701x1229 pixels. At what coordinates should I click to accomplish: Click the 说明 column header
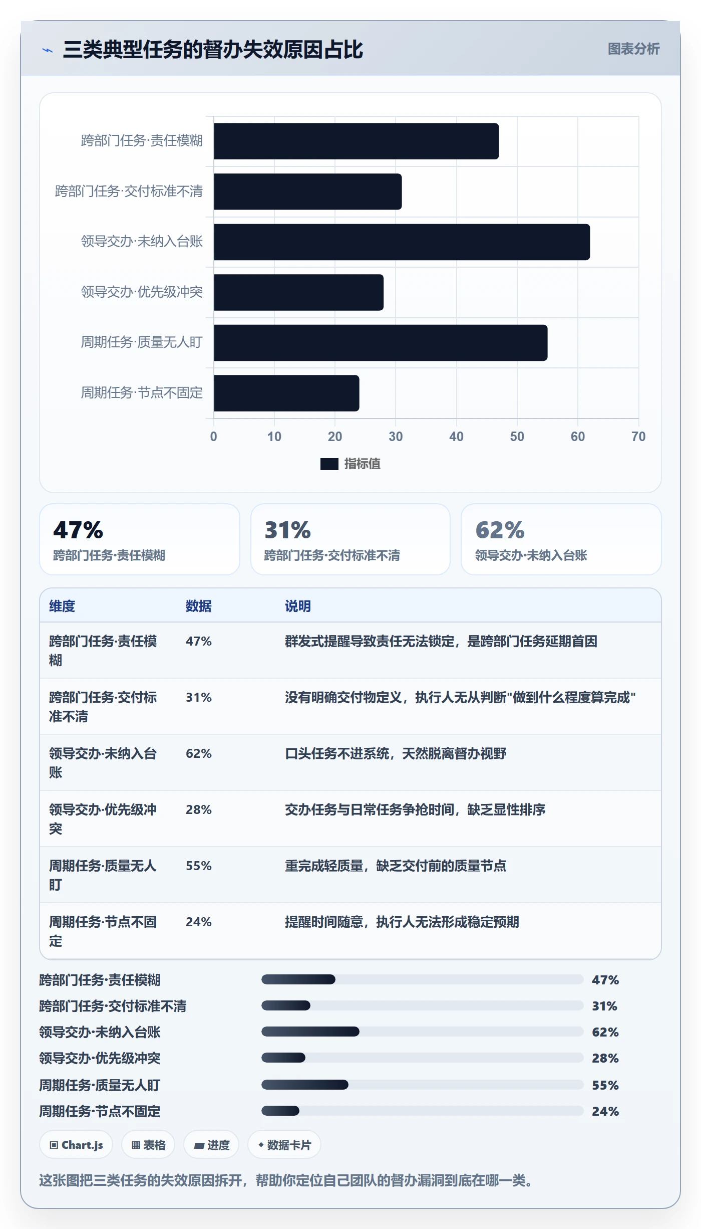click(x=298, y=606)
